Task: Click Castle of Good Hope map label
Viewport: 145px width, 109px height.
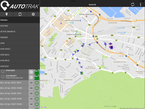Action: [x=73, y=34]
